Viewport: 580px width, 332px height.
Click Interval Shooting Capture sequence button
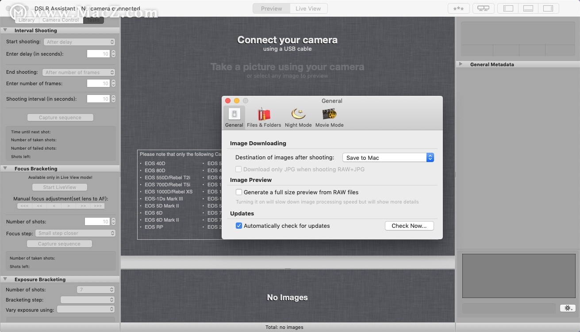tap(60, 117)
